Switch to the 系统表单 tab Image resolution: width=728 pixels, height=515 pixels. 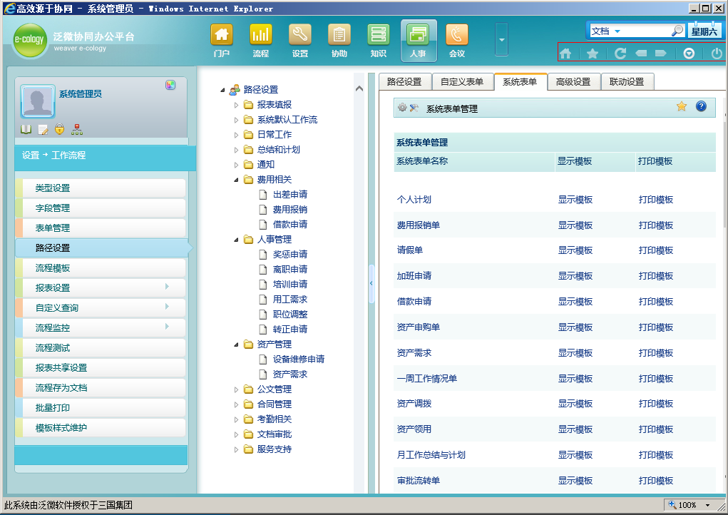pos(520,82)
